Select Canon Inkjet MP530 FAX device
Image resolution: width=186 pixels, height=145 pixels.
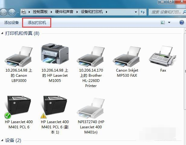127,57
